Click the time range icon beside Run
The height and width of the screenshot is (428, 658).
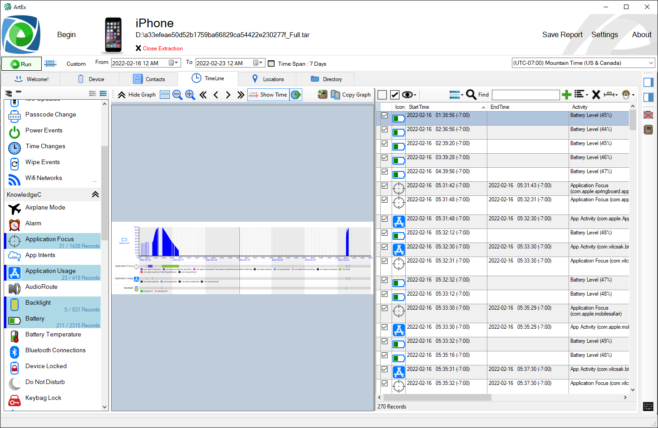point(50,63)
